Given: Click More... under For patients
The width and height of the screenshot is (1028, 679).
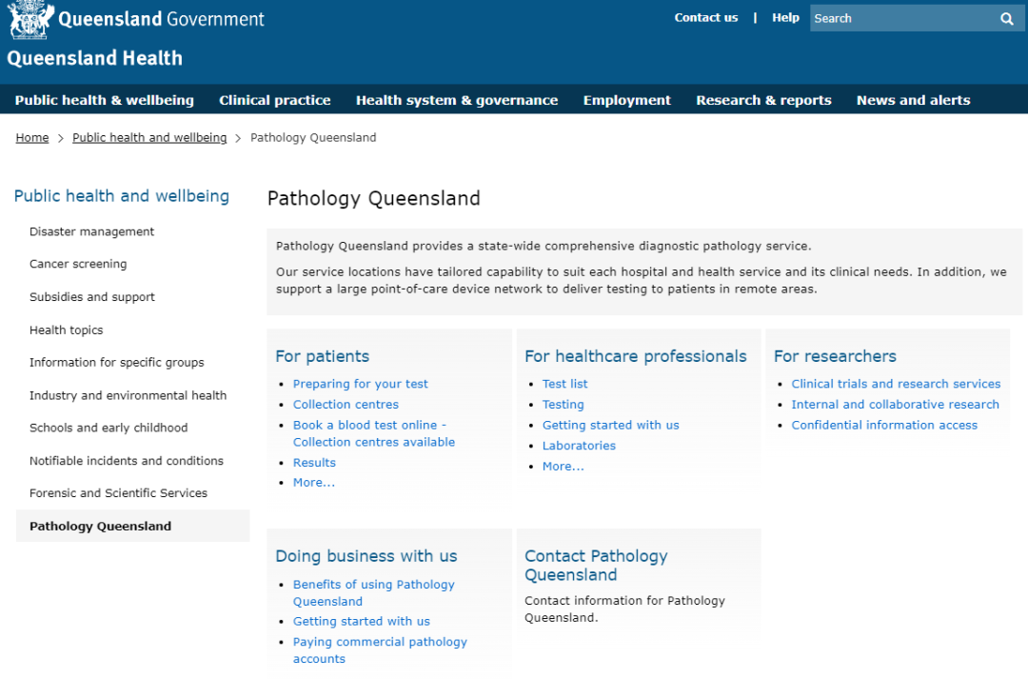Looking at the screenshot, I should point(314,482).
